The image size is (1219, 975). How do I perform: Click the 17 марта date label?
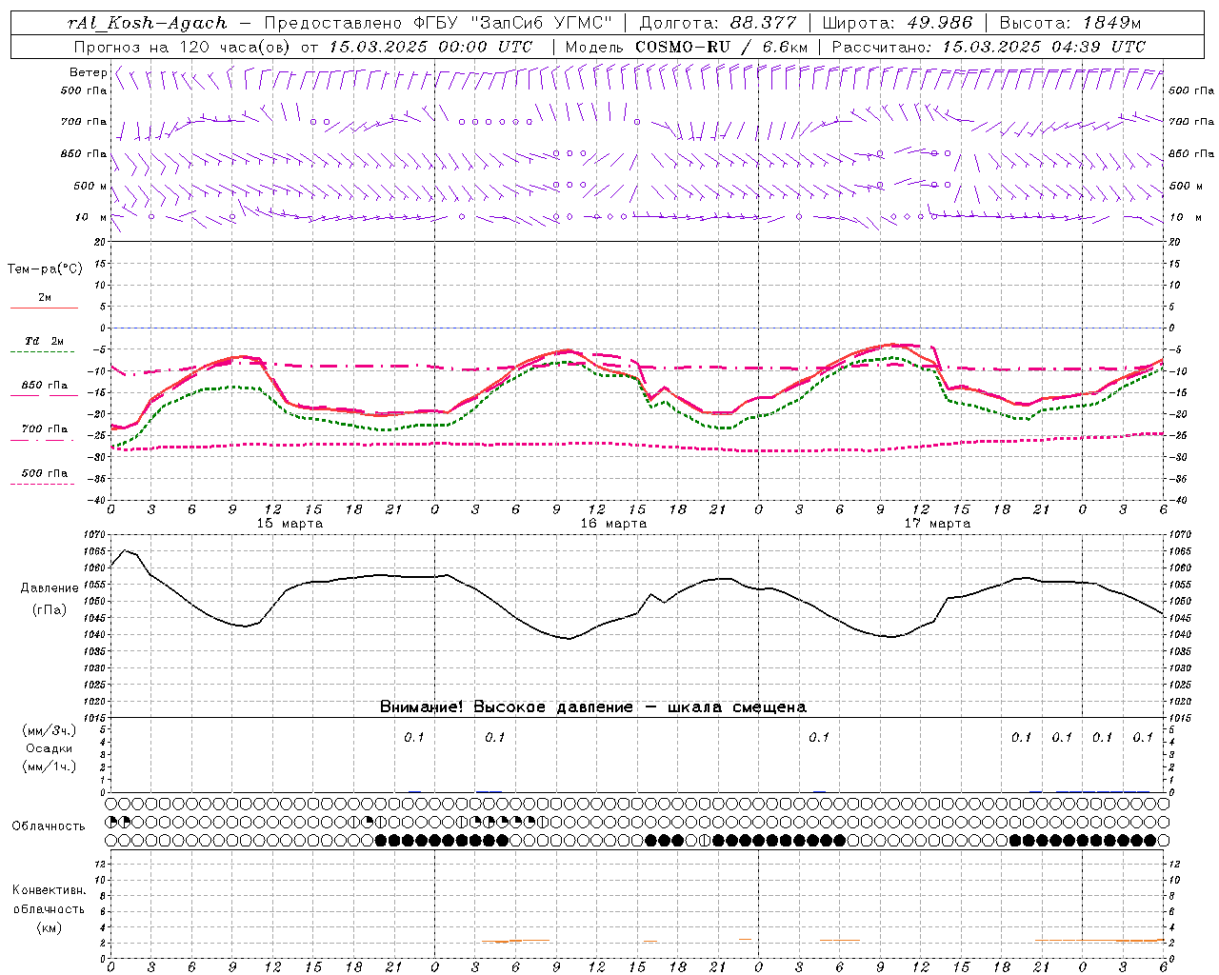click(x=937, y=524)
